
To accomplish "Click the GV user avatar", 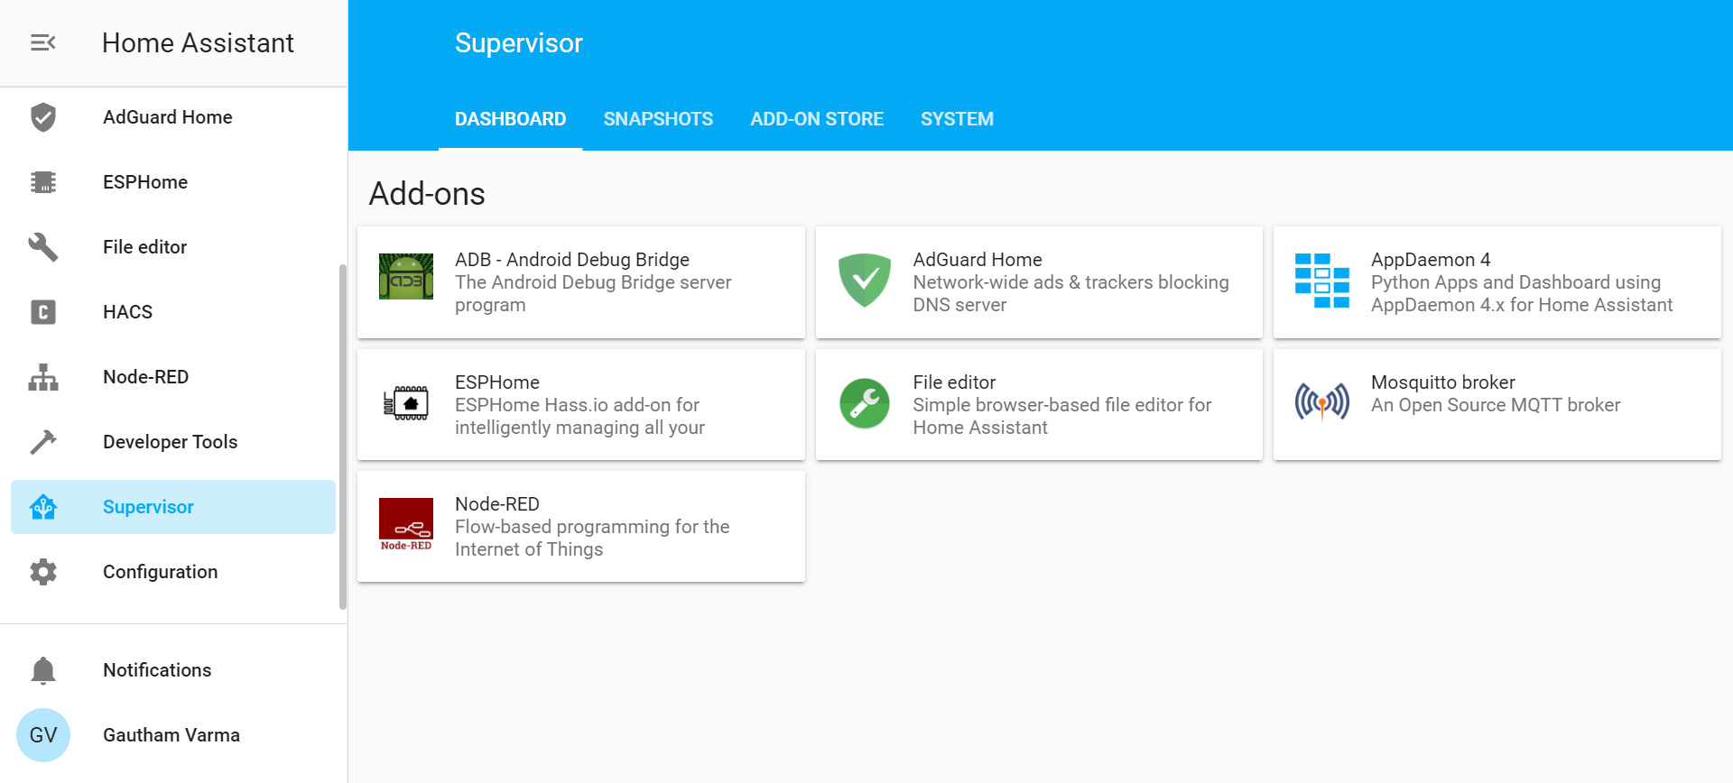I will point(43,735).
